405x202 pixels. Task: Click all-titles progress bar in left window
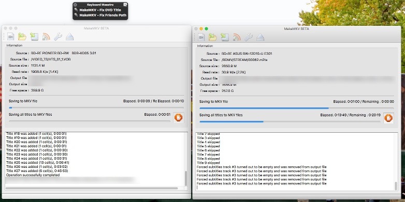click(x=90, y=121)
